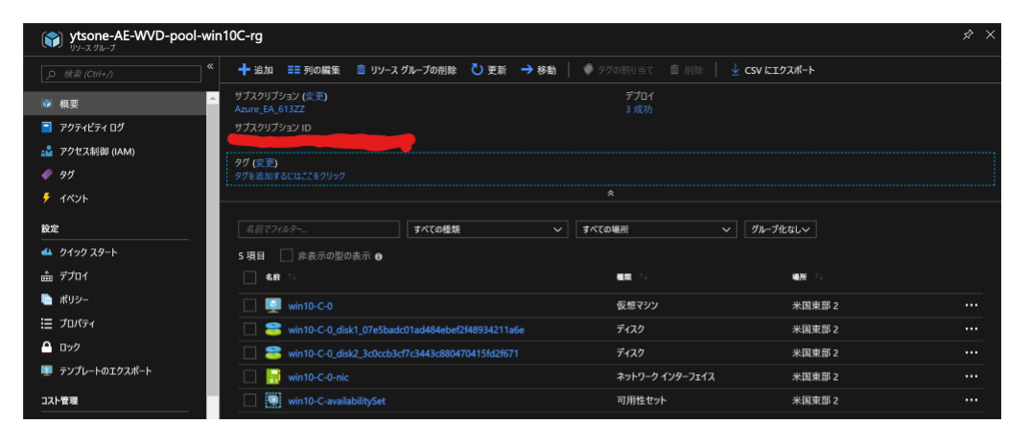Open ellipsis menu for win10-C-0-nic row
Image resolution: width=1030 pixels, height=448 pixels.
coord(971,376)
